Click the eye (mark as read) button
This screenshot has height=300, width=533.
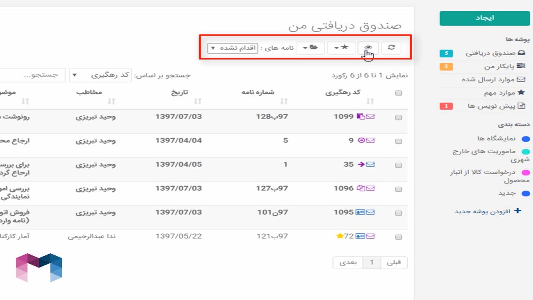pyautogui.click(x=369, y=47)
